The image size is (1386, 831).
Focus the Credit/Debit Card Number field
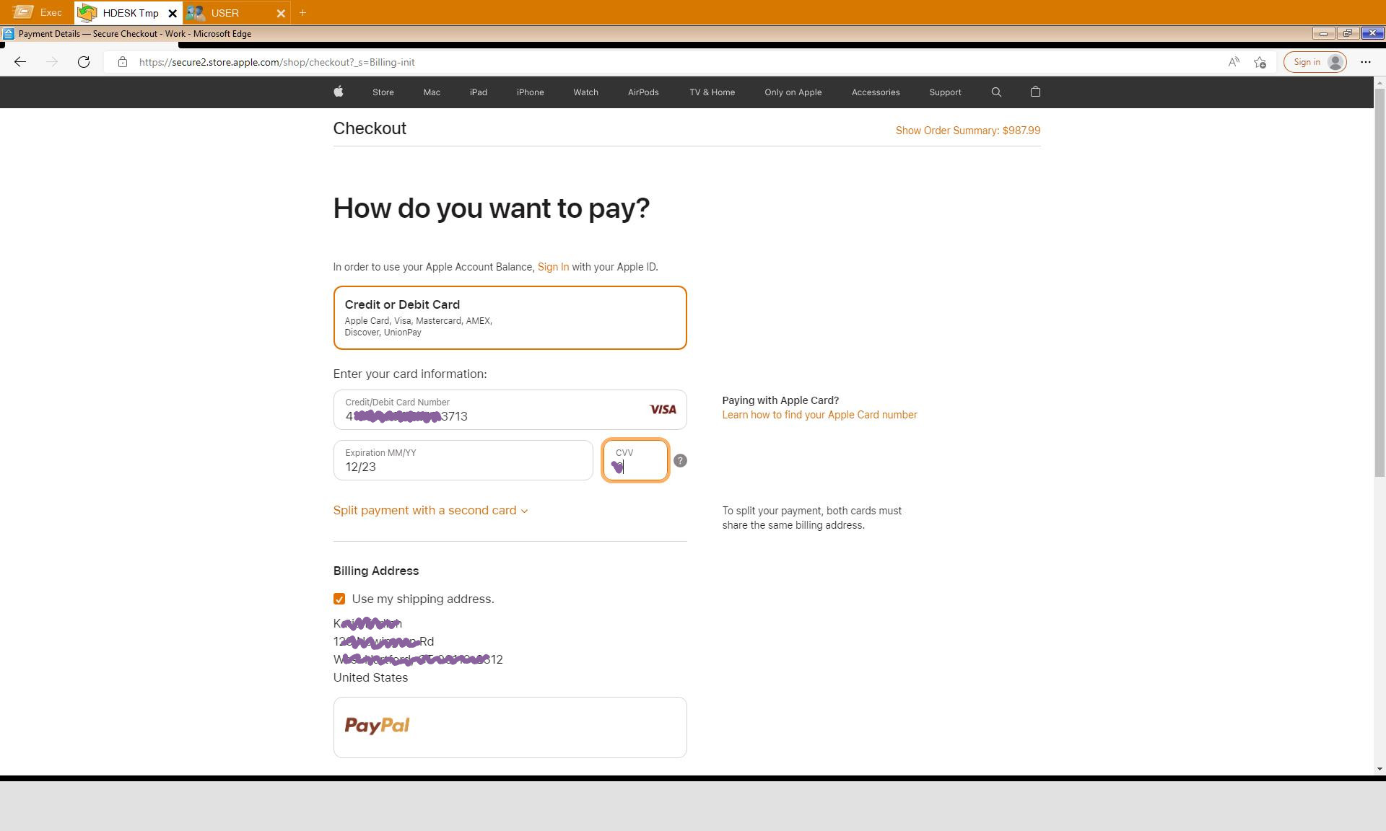pos(510,410)
